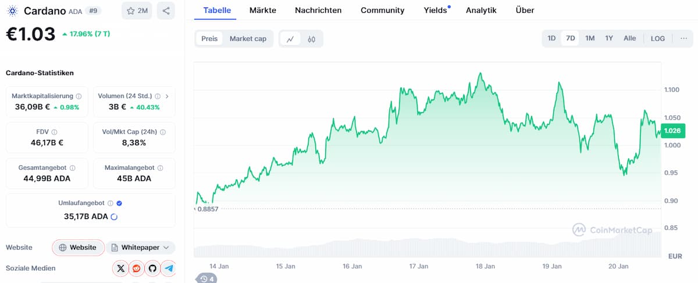Open Cardano X (Twitter) profile icon

pos(120,268)
